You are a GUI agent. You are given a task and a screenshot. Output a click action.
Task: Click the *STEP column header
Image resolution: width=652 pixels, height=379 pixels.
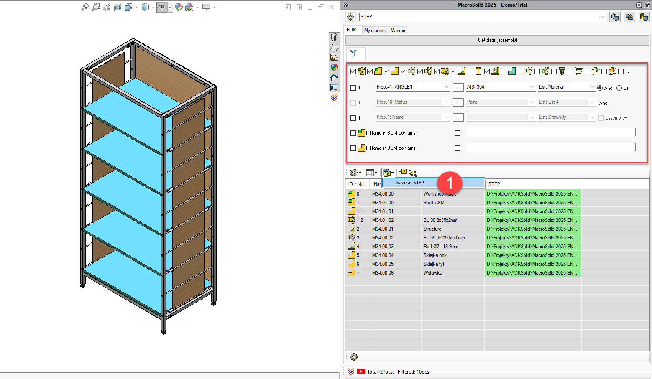click(x=532, y=184)
